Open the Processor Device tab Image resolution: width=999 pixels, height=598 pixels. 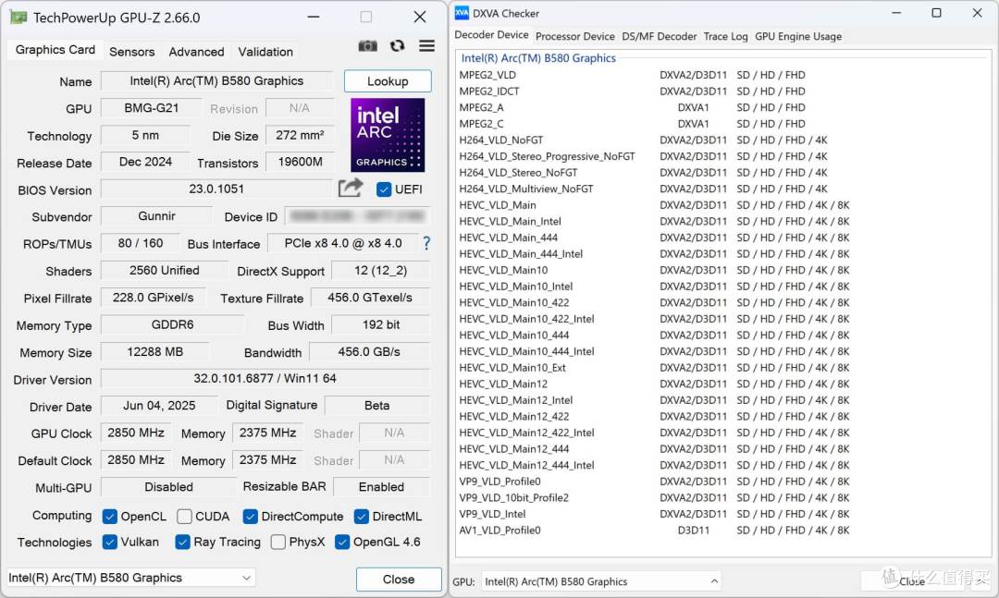pos(575,36)
